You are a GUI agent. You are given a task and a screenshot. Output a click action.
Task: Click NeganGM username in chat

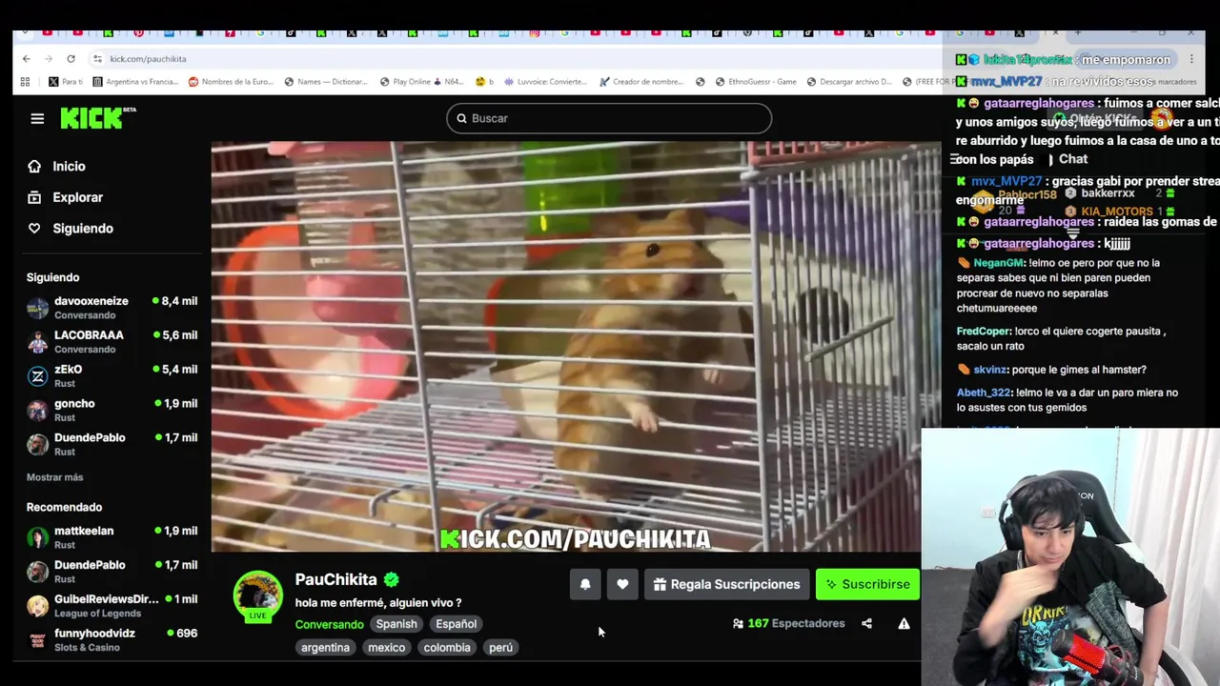pos(999,263)
